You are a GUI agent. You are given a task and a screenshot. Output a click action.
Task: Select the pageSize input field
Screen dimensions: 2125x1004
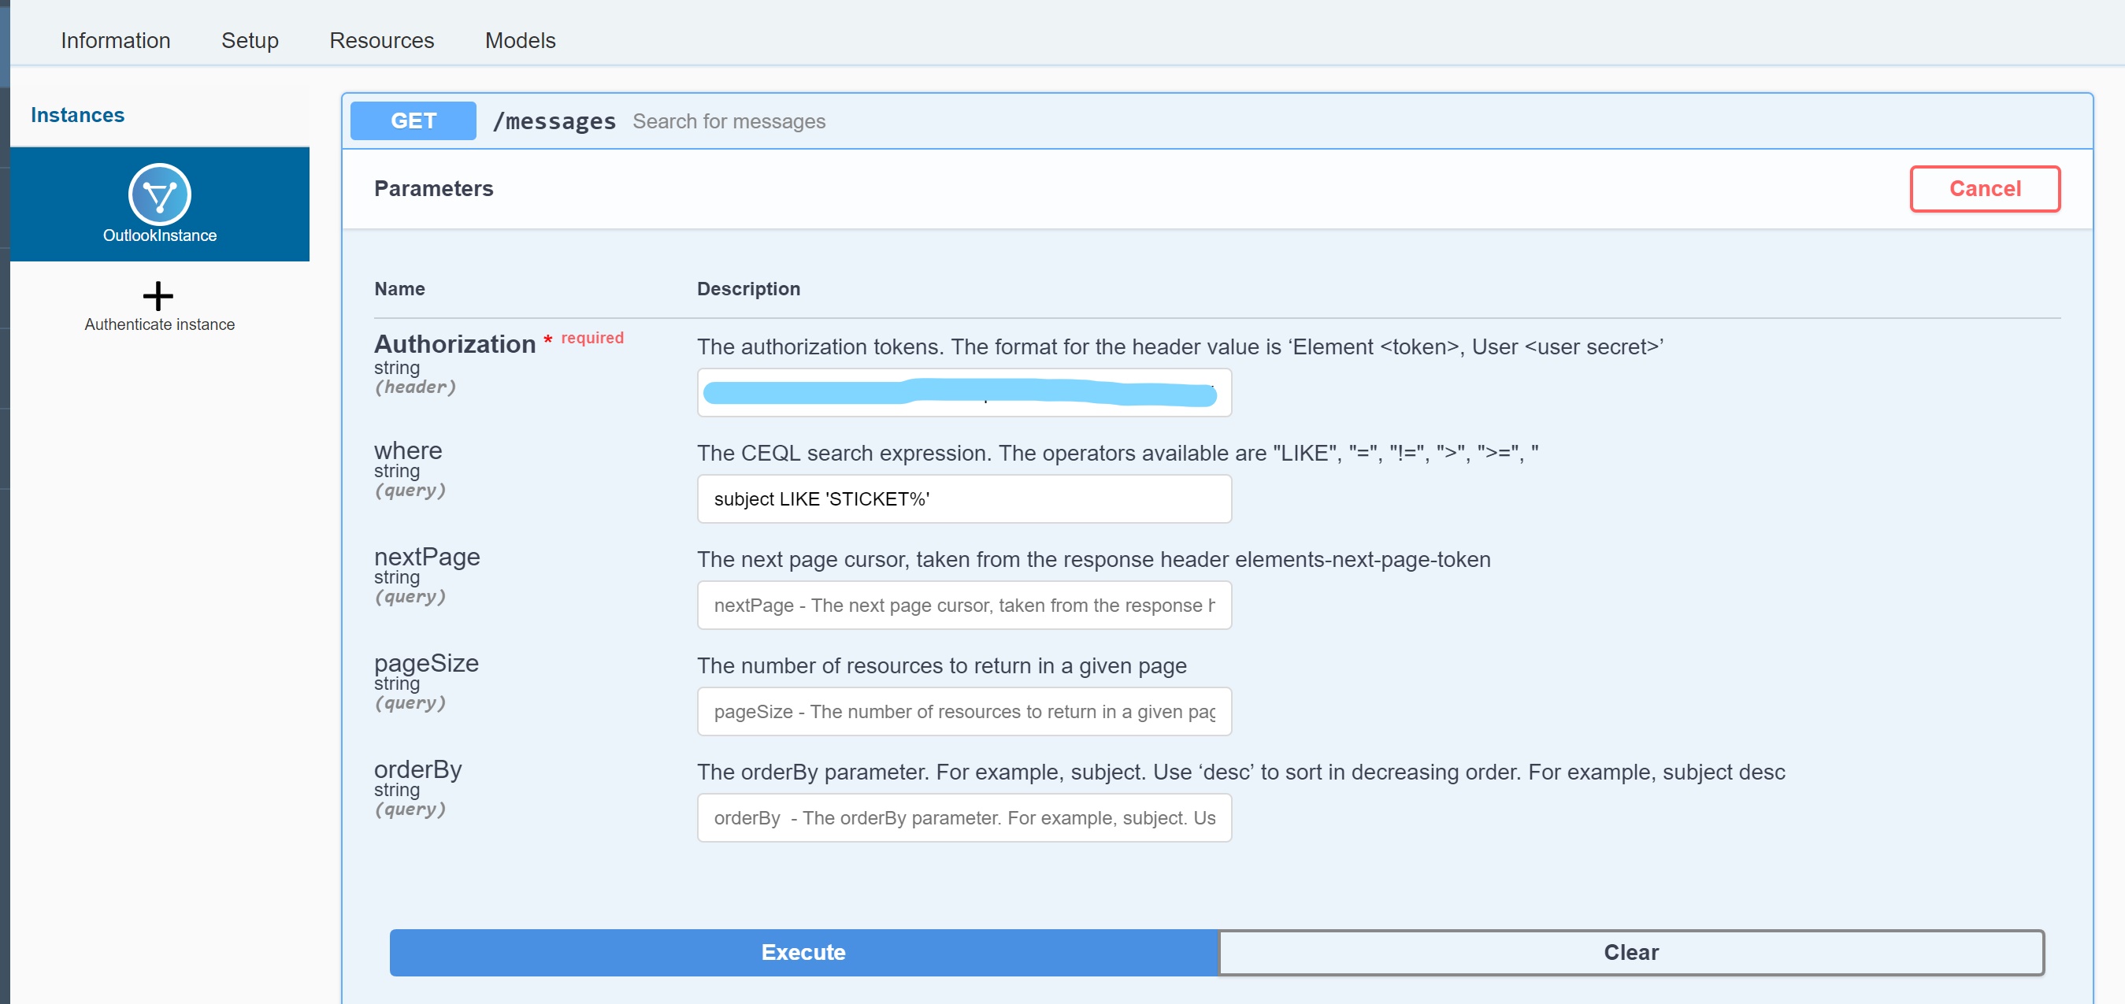tap(963, 711)
